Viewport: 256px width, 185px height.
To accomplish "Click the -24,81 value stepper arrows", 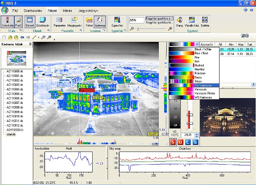I will tap(196, 135).
